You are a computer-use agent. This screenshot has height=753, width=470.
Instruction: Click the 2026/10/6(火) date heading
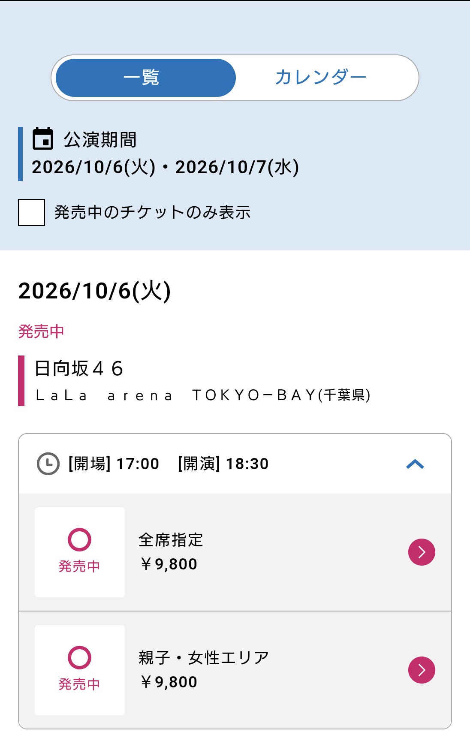tap(95, 291)
